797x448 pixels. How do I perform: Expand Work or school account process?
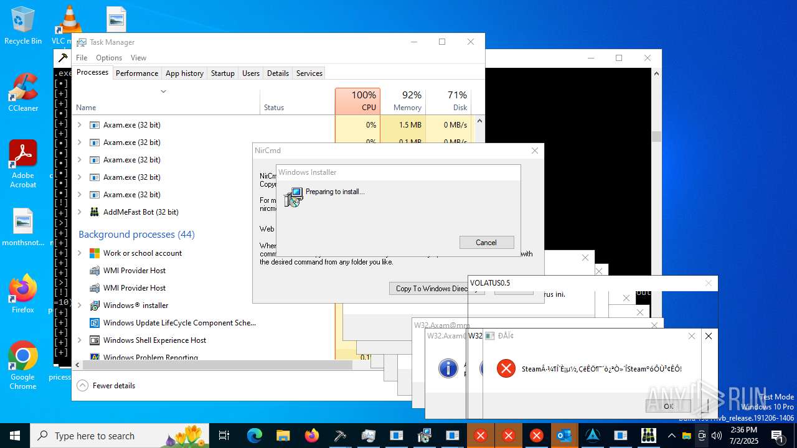(79, 253)
